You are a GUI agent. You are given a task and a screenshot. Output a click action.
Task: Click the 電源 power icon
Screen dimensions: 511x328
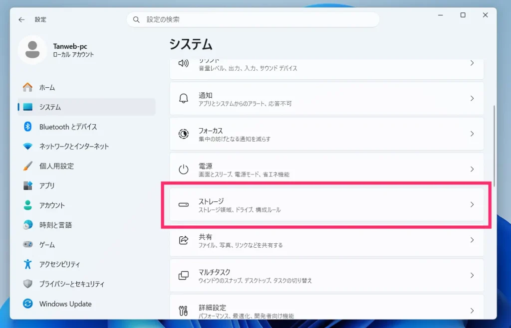(184, 169)
